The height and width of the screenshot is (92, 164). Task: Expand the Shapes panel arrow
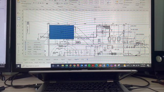[20, 10]
